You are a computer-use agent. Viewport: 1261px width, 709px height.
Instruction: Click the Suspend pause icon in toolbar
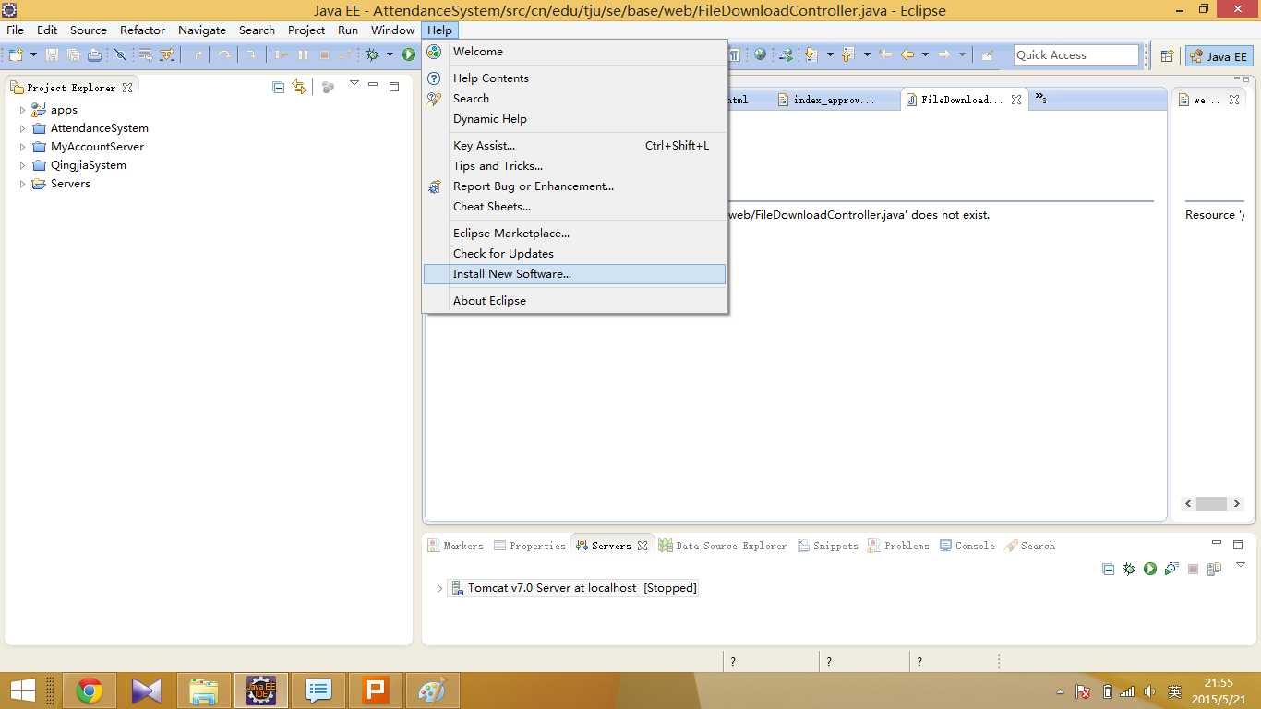(303, 55)
